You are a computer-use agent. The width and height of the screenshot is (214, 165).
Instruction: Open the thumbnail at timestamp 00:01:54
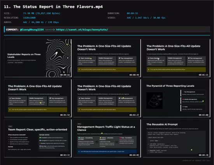pyautogui.click(x=38, y=98)
